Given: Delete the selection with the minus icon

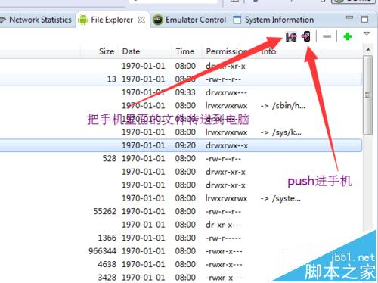Looking at the screenshot, I should [x=327, y=36].
